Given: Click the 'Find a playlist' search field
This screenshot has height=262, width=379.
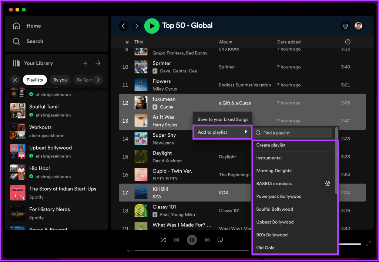Looking at the screenshot, I should (292, 133).
